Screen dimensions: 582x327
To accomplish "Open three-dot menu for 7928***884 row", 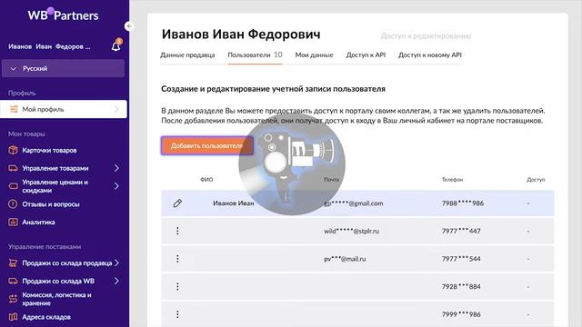I will (177, 287).
